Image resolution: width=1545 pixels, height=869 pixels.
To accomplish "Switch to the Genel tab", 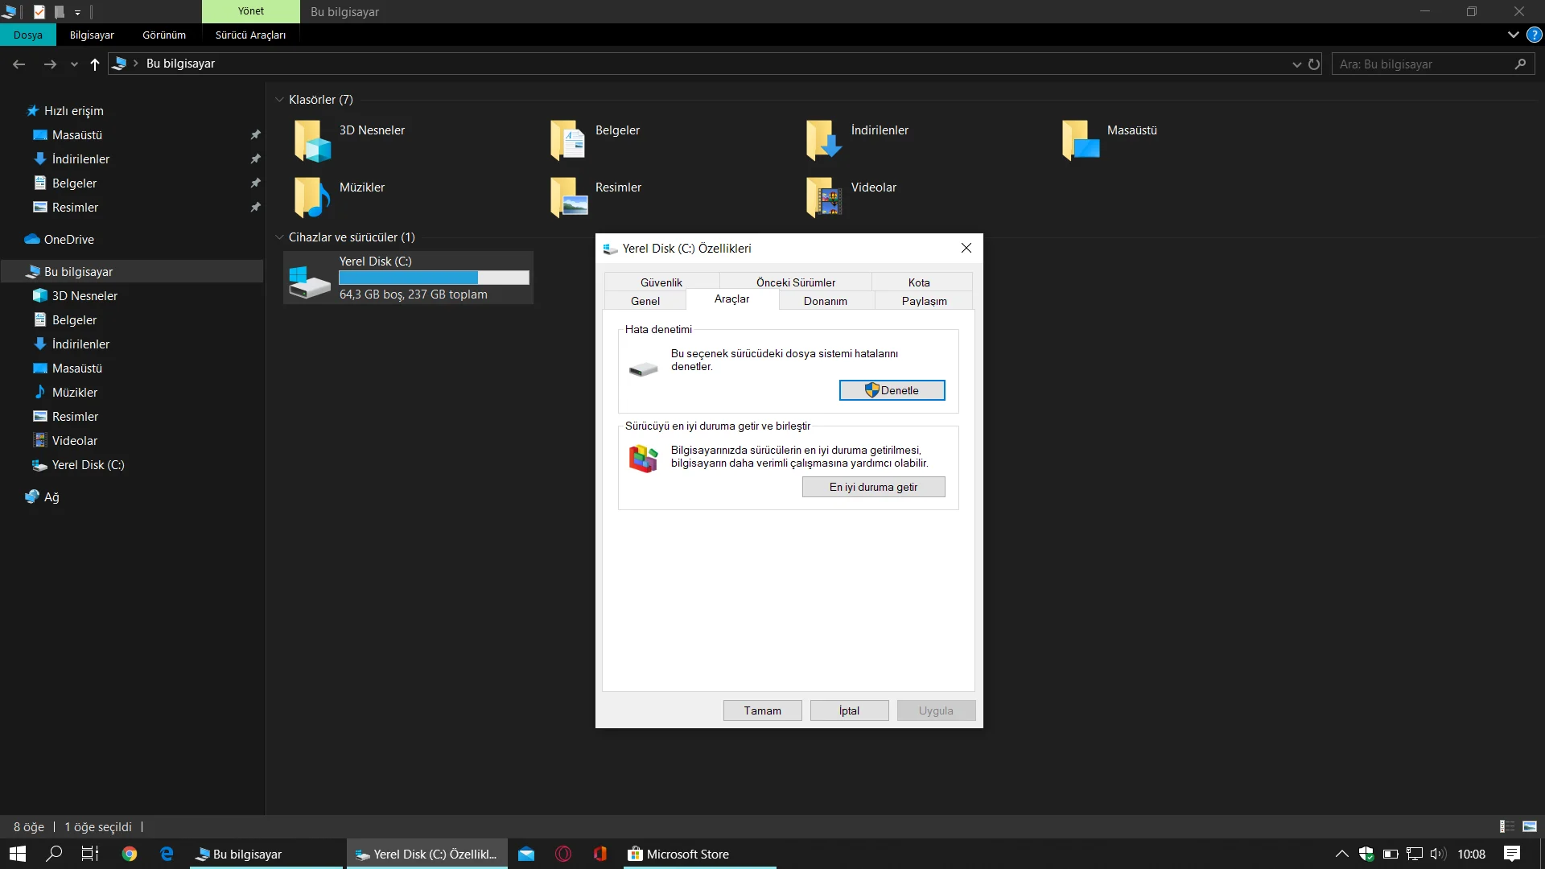I will (645, 301).
